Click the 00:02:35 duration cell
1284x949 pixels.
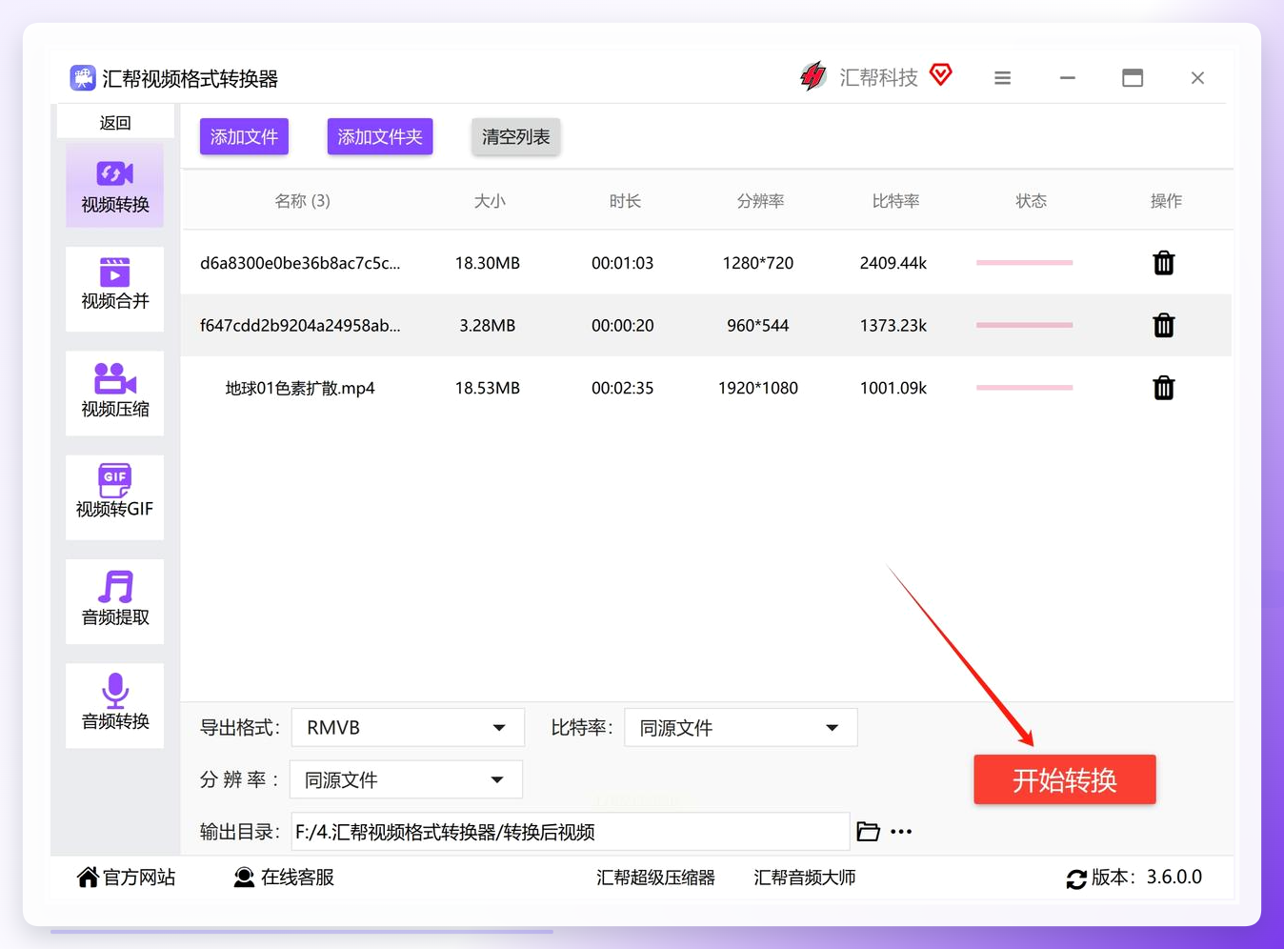pyautogui.click(x=623, y=388)
